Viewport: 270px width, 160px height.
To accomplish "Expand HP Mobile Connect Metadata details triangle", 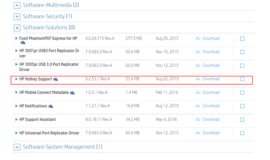I will pos(16,92).
